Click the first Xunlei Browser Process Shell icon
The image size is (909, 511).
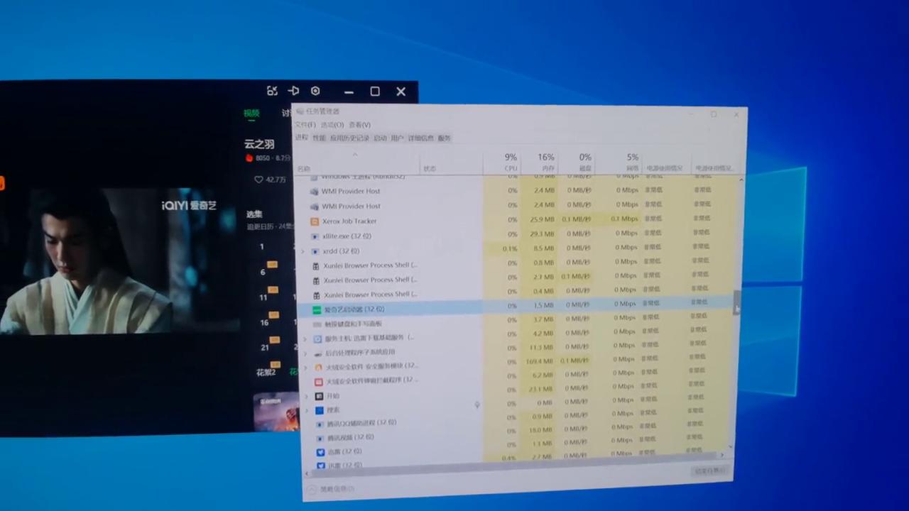tap(316, 265)
